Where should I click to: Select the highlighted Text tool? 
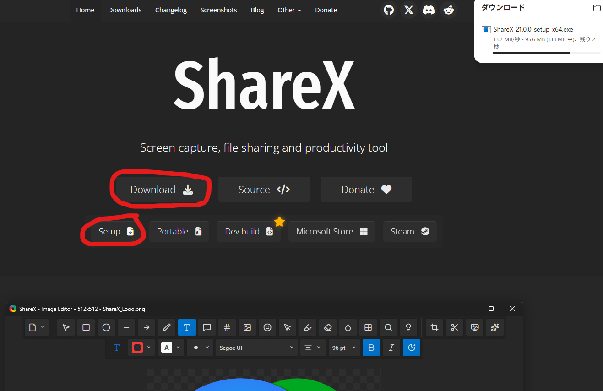(x=187, y=327)
